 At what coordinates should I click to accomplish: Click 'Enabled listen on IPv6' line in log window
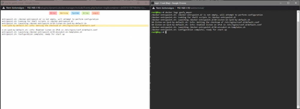(49, 30)
